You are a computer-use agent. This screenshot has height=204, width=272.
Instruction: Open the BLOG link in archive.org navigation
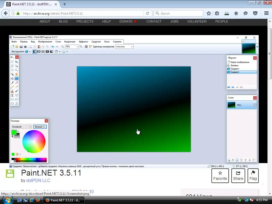(63, 22)
